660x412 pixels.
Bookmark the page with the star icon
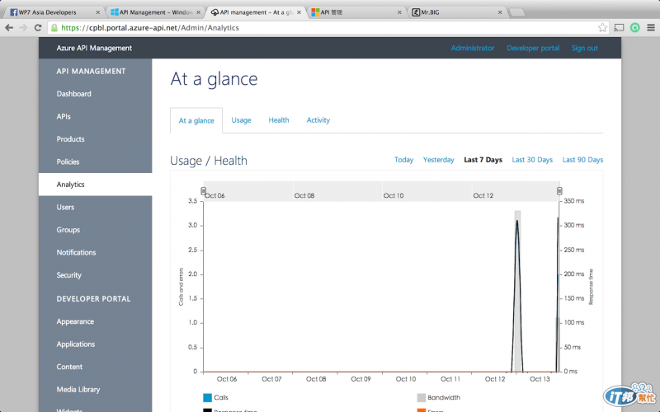click(602, 28)
